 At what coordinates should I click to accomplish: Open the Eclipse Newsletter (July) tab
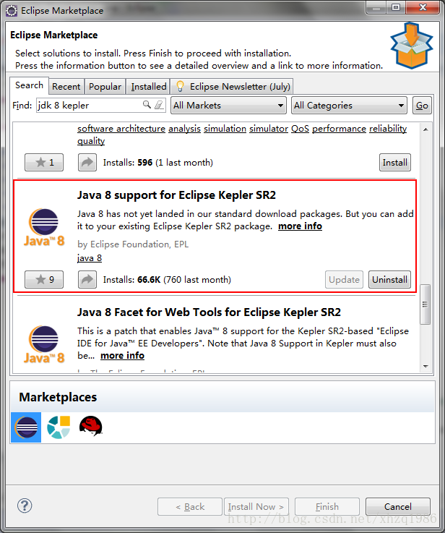coord(232,86)
